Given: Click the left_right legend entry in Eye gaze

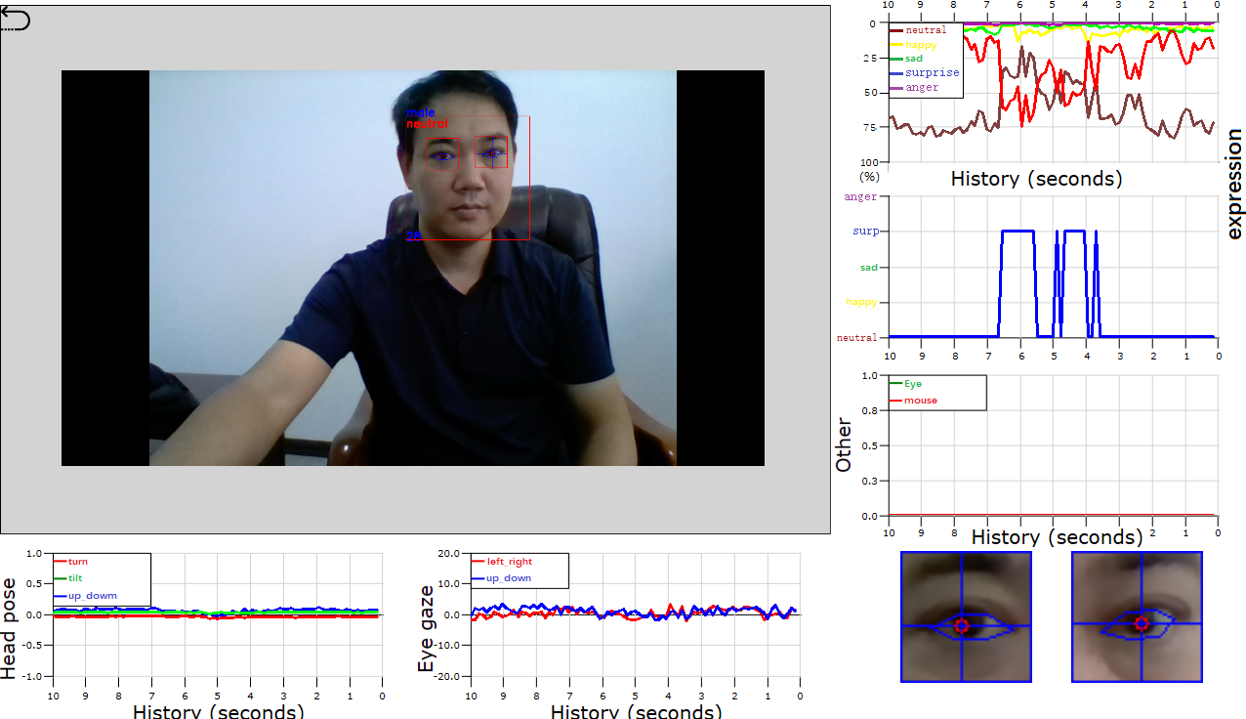Looking at the screenshot, I should (512, 562).
